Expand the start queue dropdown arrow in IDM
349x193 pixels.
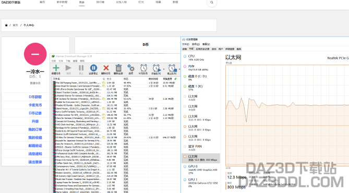(164, 69)
